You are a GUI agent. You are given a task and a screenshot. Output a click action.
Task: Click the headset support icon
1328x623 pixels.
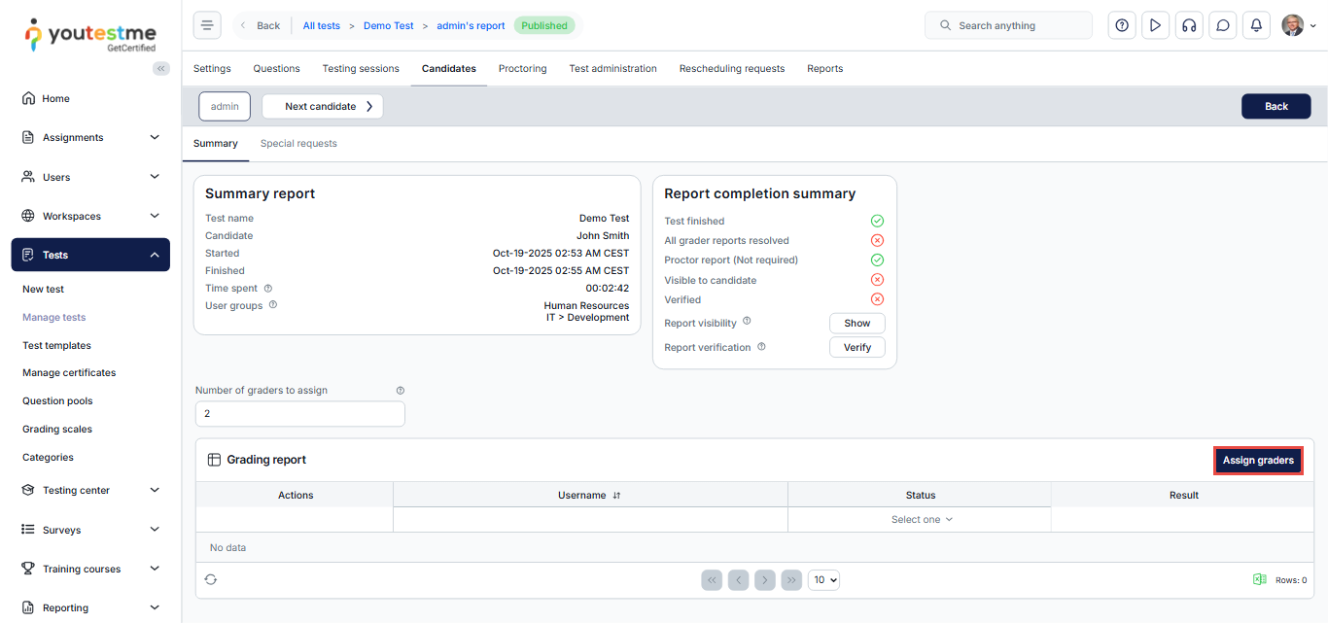tap(1188, 25)
